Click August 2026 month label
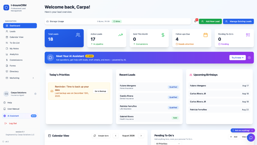This screenshot has height=145, width=257. coord(128,136)
